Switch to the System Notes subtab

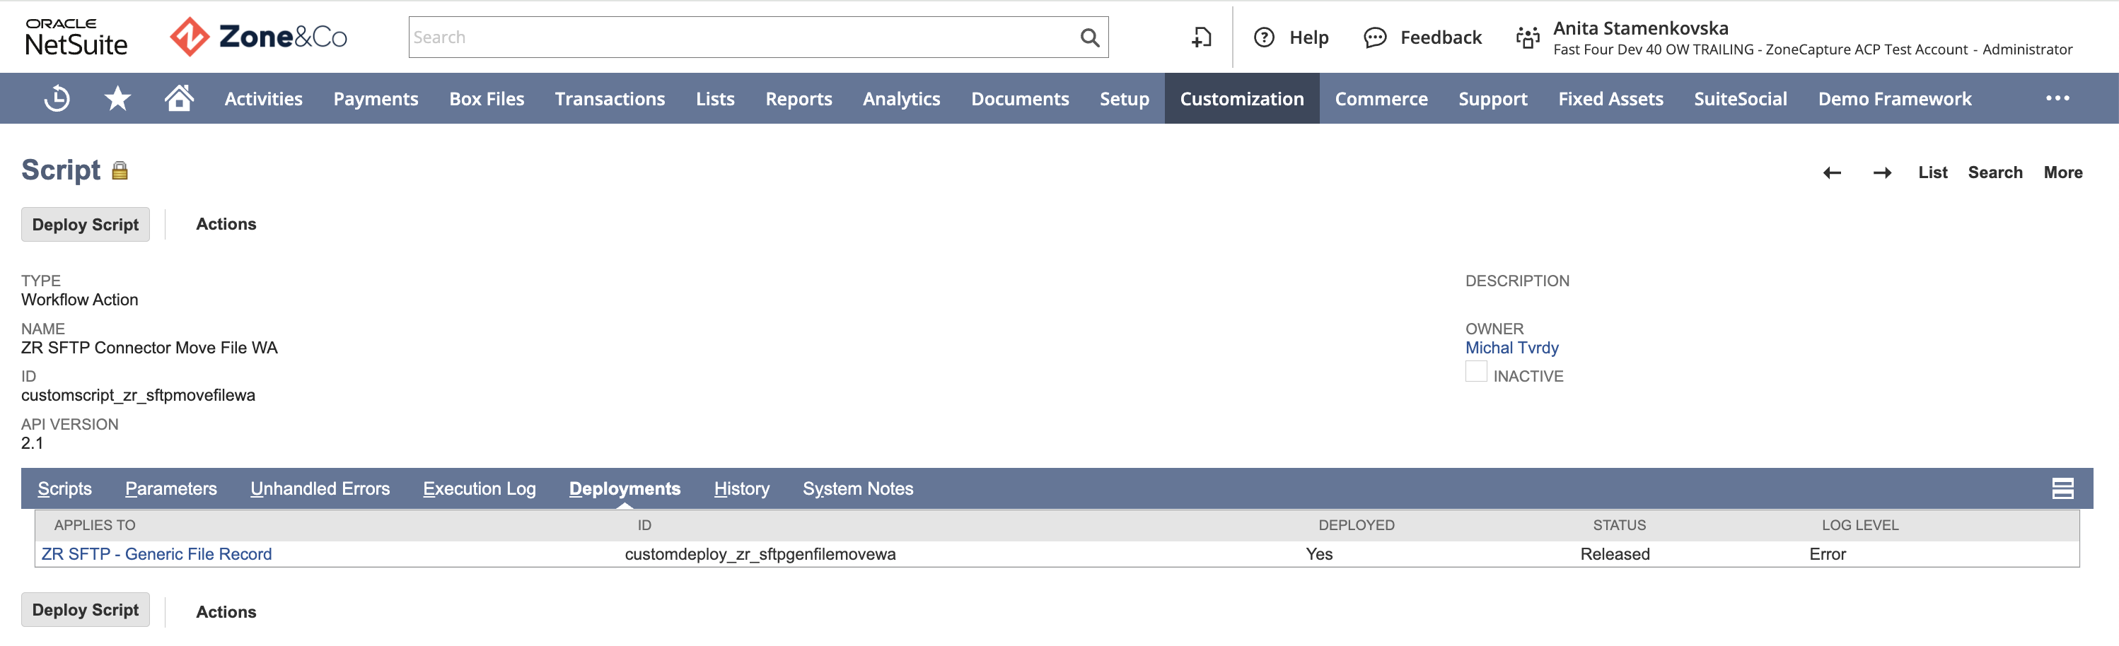(x=858, y=489)
